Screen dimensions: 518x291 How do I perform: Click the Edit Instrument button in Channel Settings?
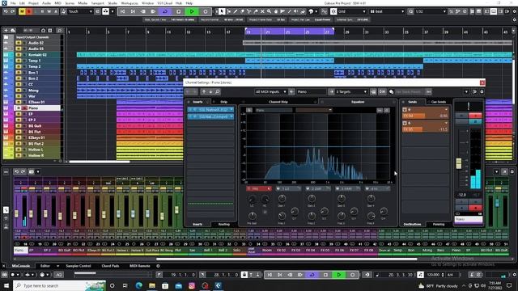point(373,91)
